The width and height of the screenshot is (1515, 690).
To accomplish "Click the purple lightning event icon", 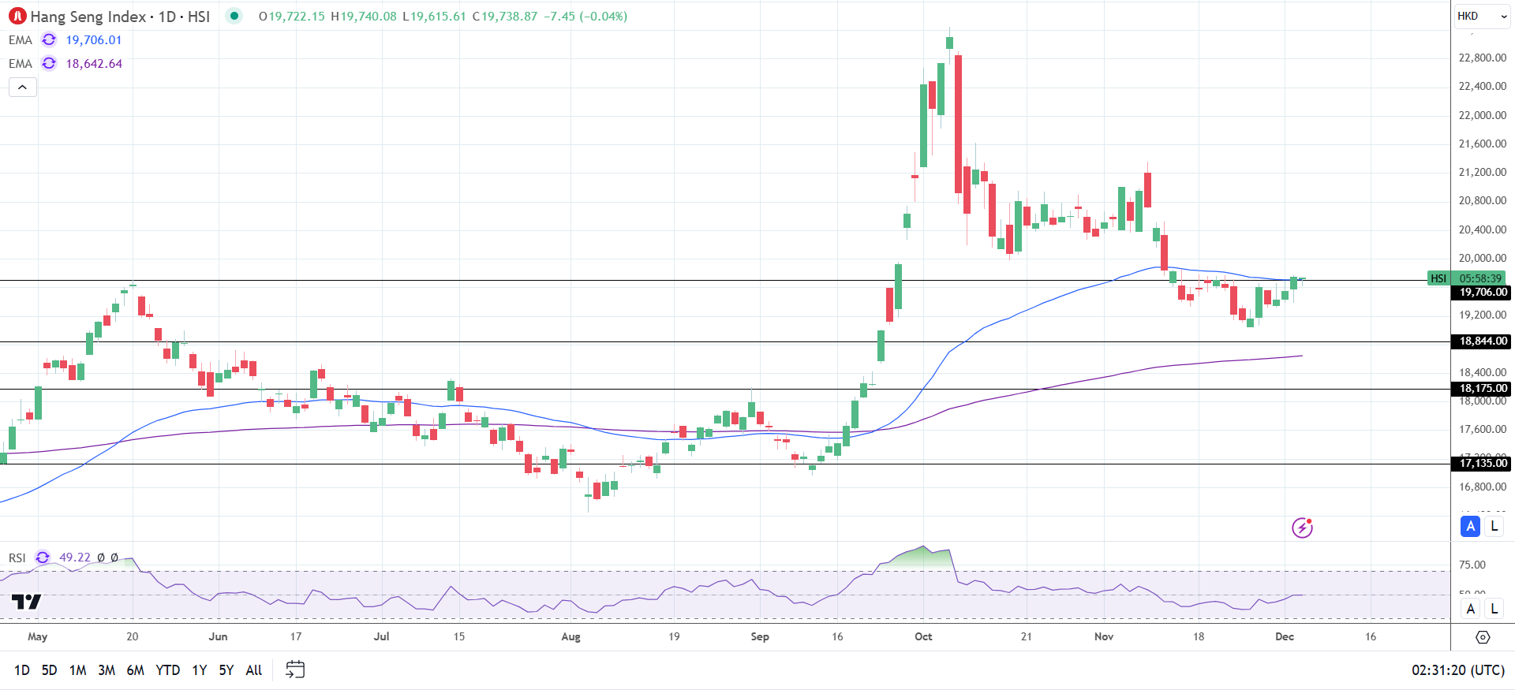I will (x=1302, y=528).
